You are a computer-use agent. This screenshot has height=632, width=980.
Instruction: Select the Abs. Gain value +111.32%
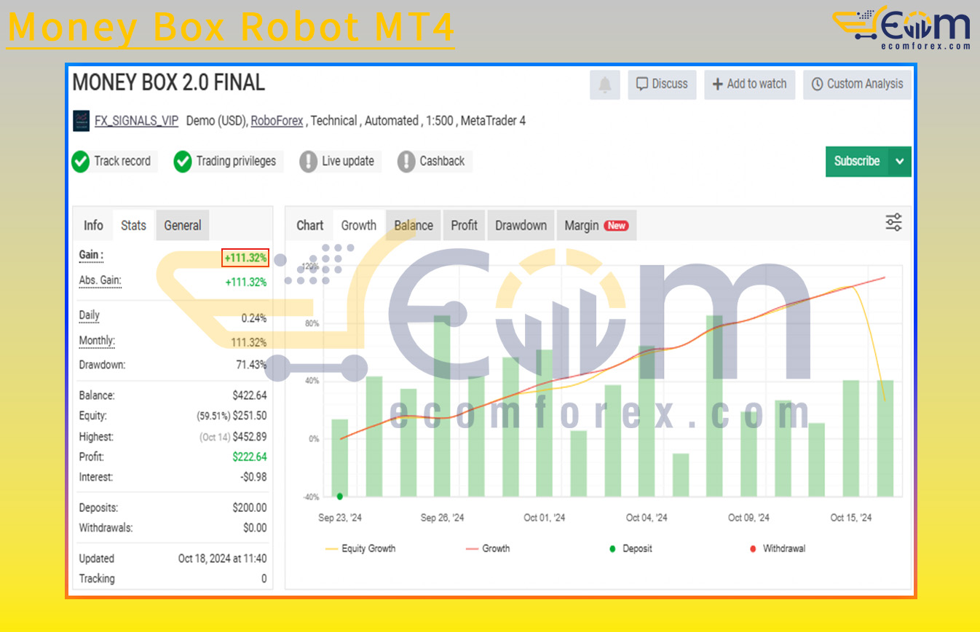tap(245, 282)
